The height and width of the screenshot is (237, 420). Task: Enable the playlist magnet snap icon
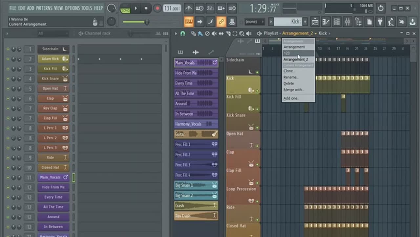pyautogui.click(x=183, y=34)
